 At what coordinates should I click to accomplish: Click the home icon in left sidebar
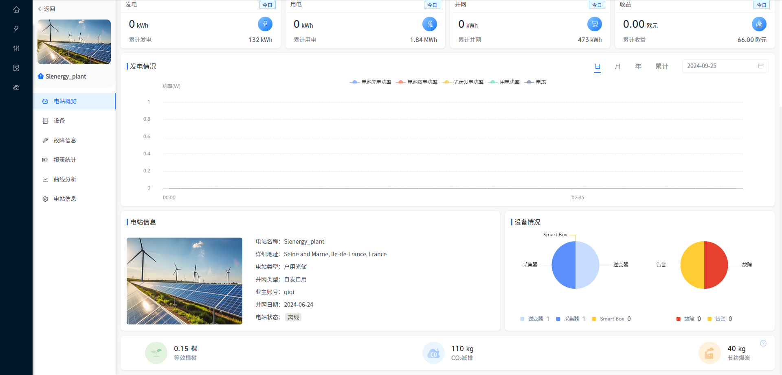(16, 9)
